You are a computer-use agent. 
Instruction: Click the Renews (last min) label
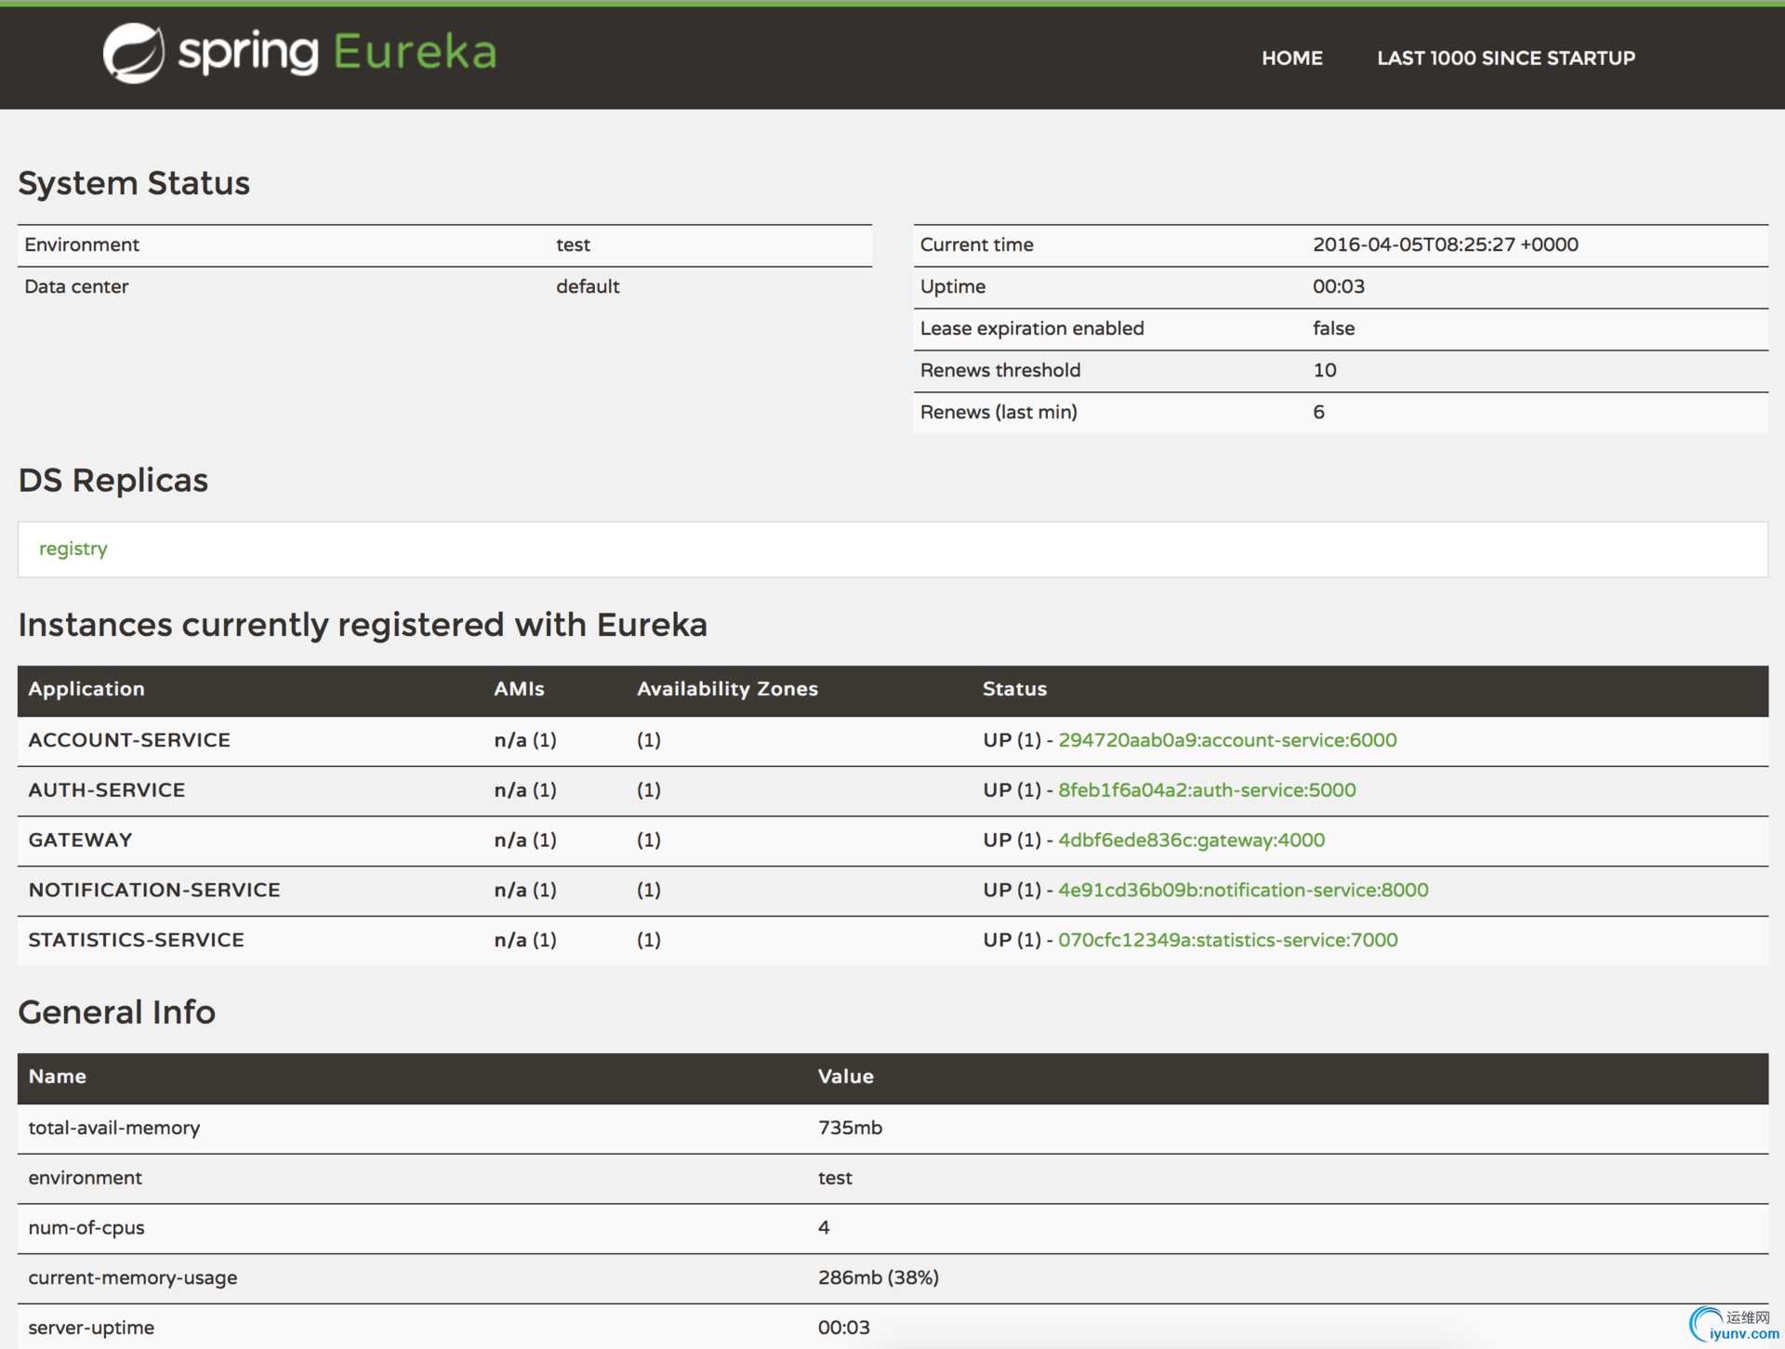point(998,412)
